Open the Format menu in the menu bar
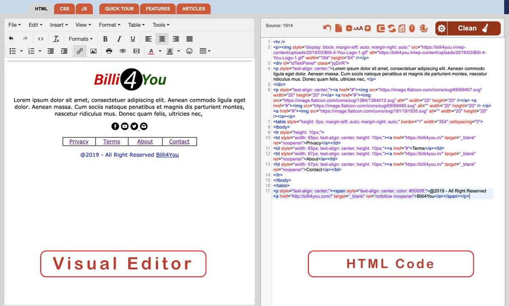The image size is (509, 306). [x=109, y=25]
